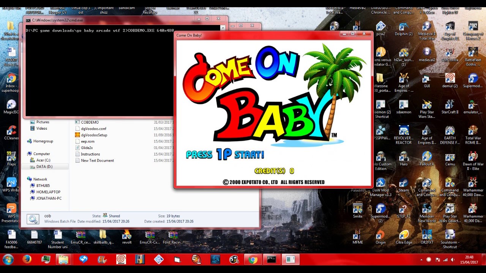Select the New Text Document file
The image size is (486, 273).
click(x=95, y=160)
